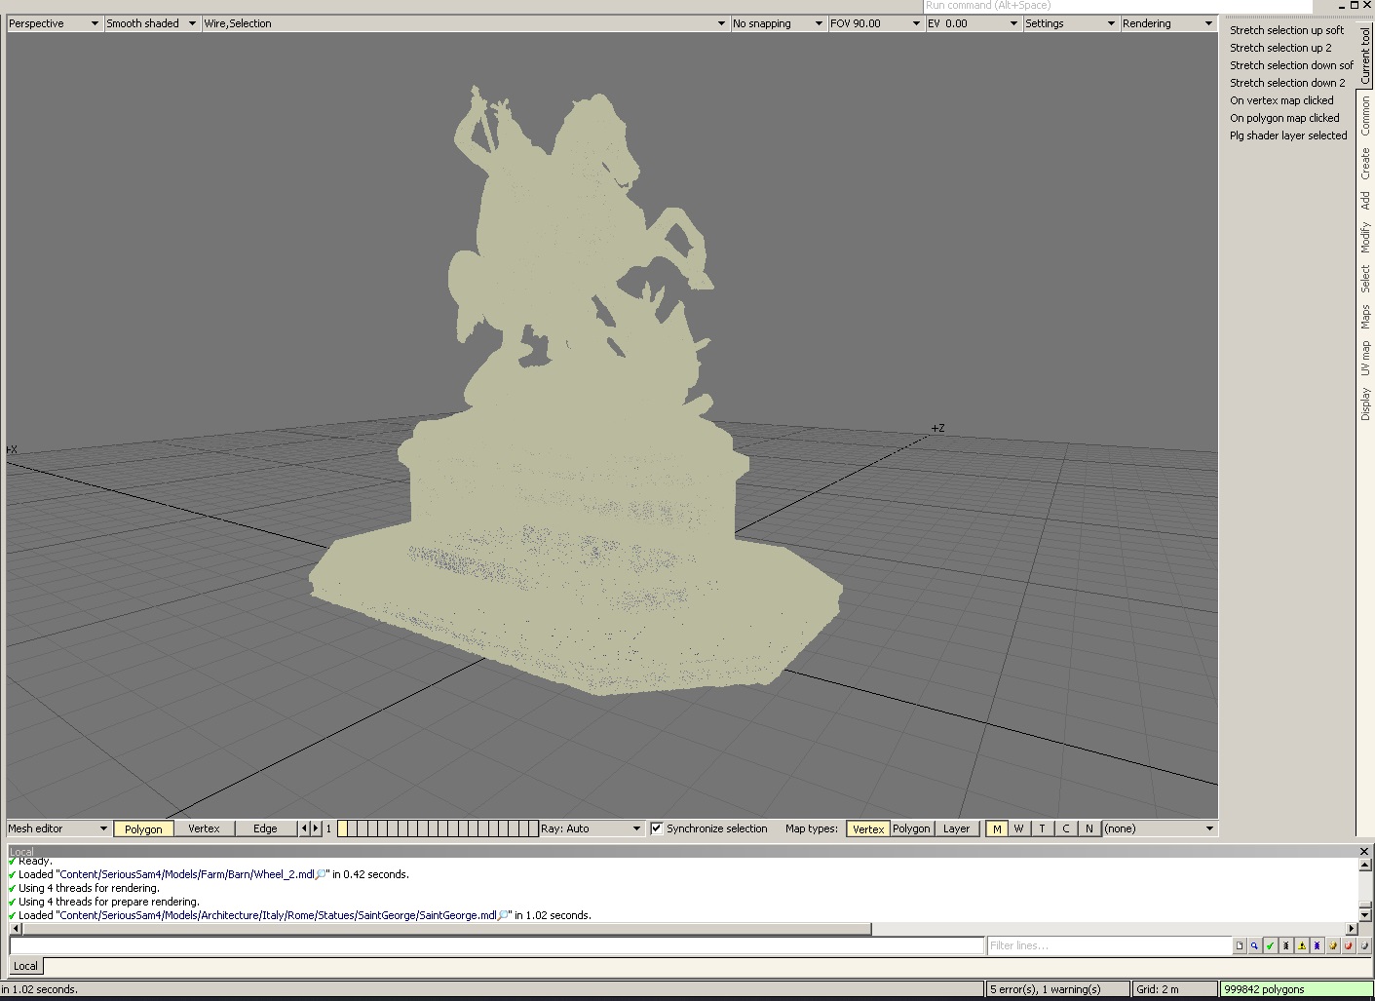The image size is (1375, 1001).
Task: Open the Mesh editor mode dropdown
Action: point(58,828)
